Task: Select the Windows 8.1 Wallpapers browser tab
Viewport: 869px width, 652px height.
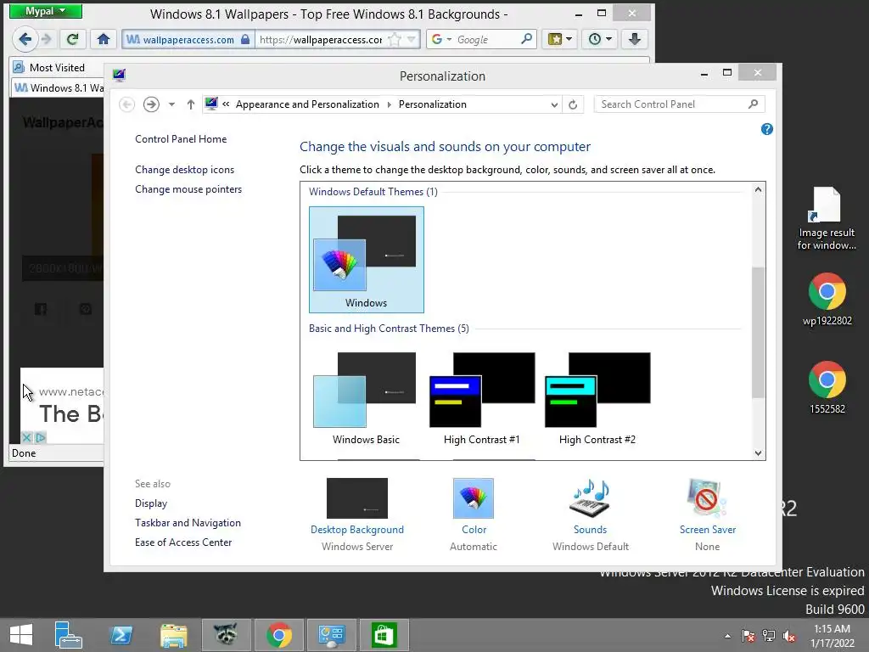Action: pyautogui.click(x=59, y=87)
